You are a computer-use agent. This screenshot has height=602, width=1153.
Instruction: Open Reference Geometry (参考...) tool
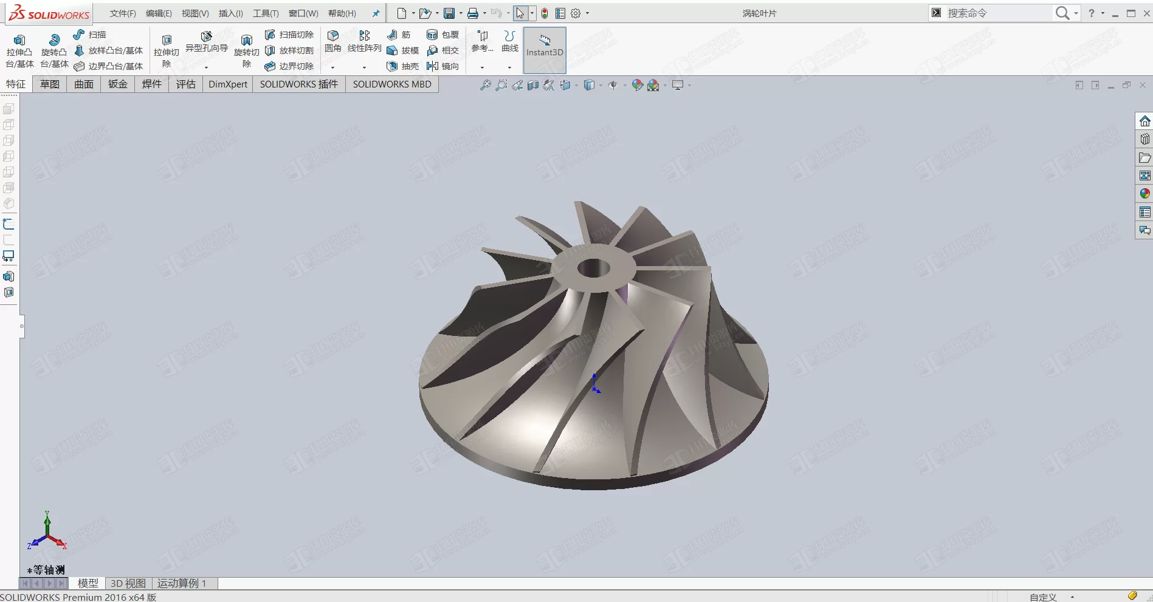click(482, 41)
